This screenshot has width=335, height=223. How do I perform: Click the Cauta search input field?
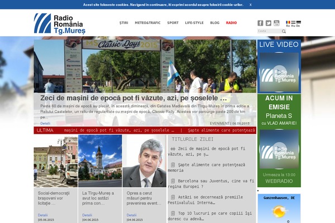pos(269,31)
